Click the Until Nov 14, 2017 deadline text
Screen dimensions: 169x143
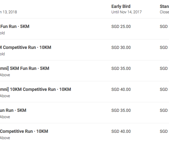126,12
